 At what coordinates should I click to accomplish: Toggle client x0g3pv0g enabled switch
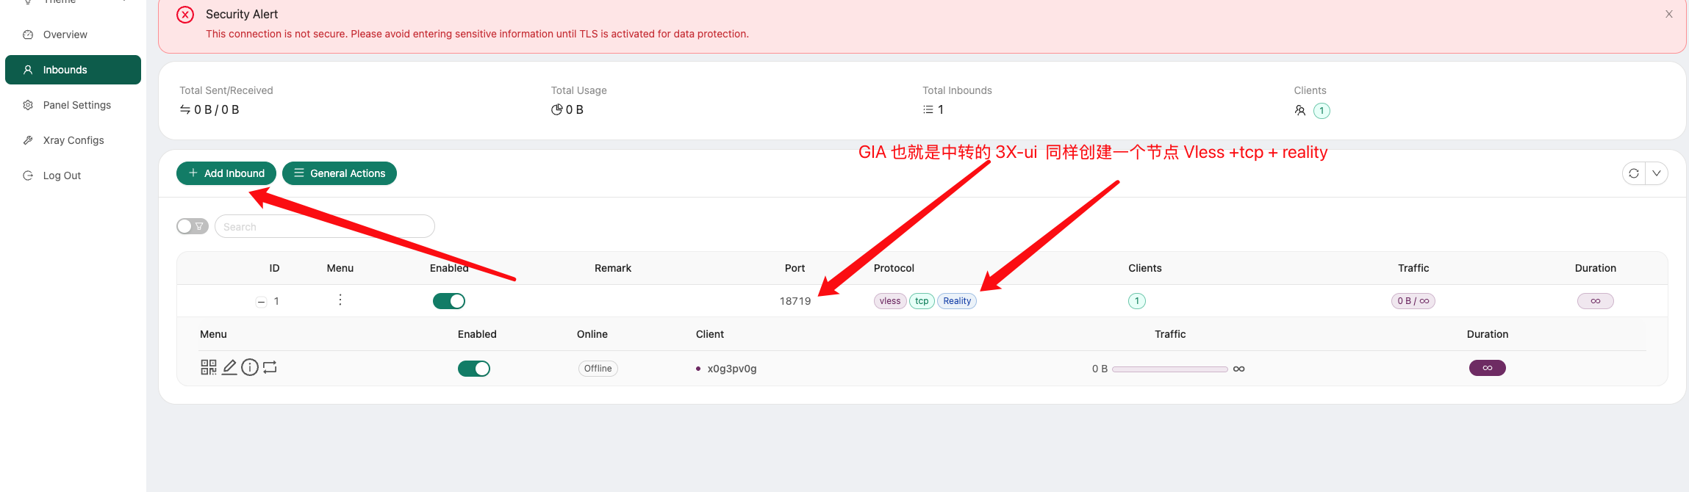473,369
